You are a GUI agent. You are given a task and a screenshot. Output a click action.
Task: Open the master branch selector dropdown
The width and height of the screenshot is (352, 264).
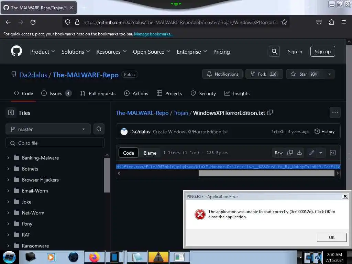[x=48, y=129]
